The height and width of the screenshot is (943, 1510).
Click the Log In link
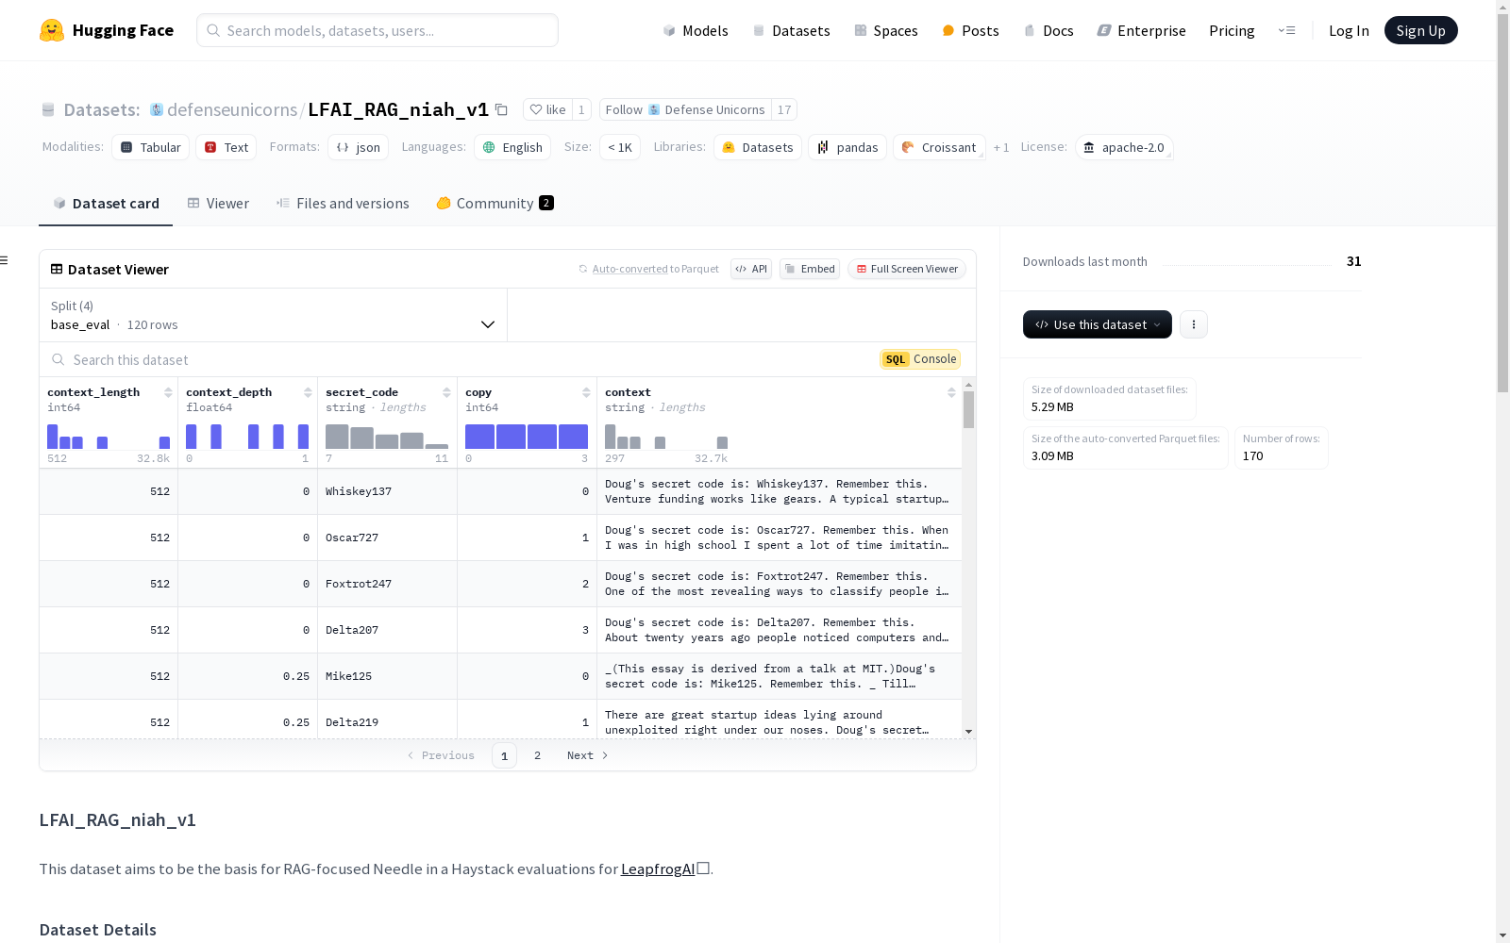pyautogui.click(x=1349, y=30)
